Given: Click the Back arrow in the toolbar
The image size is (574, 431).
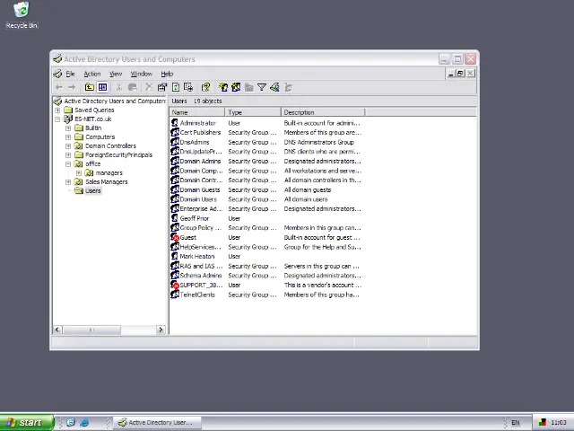Looking at the screenshot, I should (59, 87).
